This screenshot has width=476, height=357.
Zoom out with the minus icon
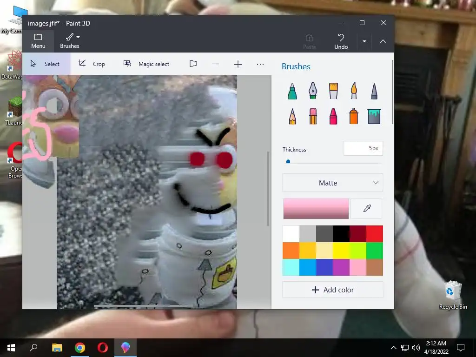coord(216,64)
